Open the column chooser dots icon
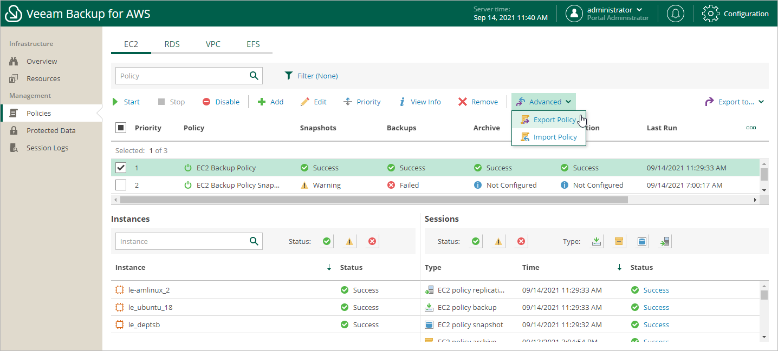The width and height of the screenshot is (778, 351). point(751,128)
